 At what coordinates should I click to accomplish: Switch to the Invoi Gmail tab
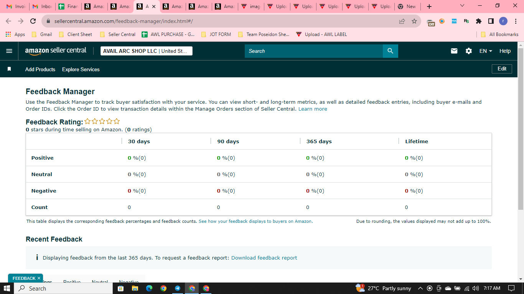click(16, 7)
